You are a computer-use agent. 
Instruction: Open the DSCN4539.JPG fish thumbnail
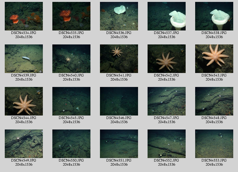click(24, 59)
